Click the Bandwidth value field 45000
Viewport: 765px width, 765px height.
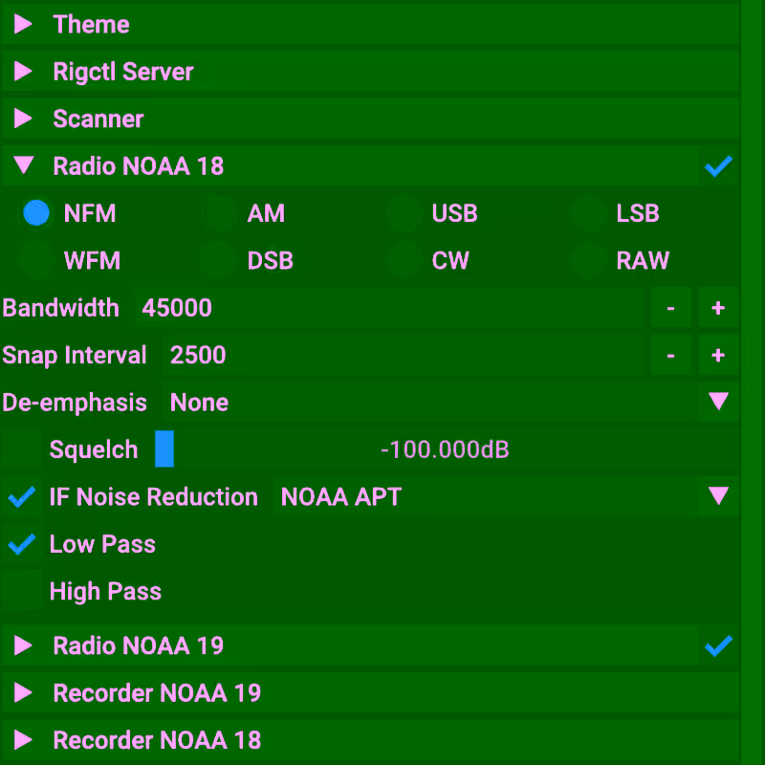pos(389,307)
